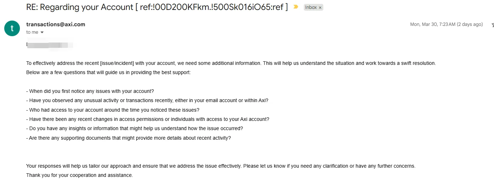Click sender name transactions@axi.com

pos(56,24)
